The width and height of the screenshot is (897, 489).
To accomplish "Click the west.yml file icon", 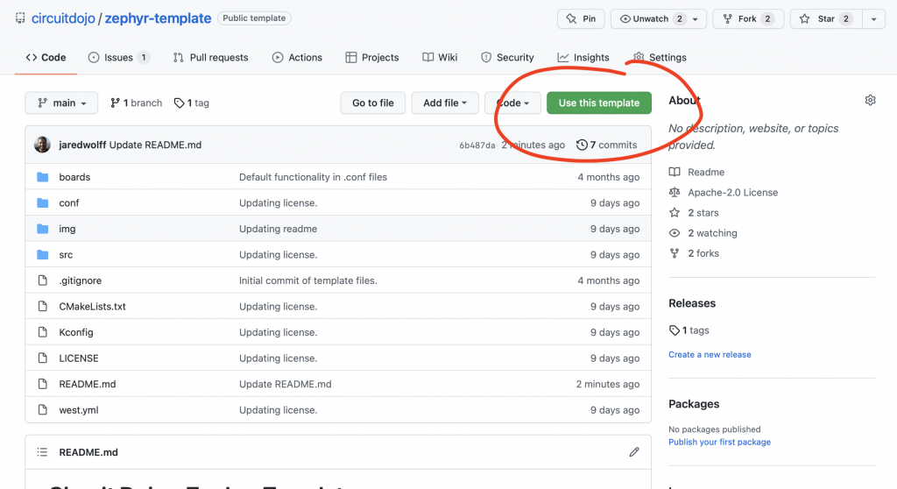I will tap(42, 410).
